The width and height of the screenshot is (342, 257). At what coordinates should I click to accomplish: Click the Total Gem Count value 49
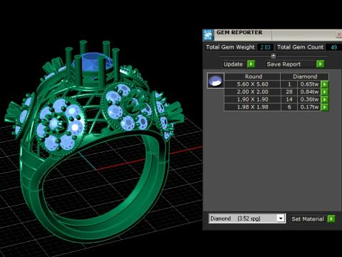(333, 47)
